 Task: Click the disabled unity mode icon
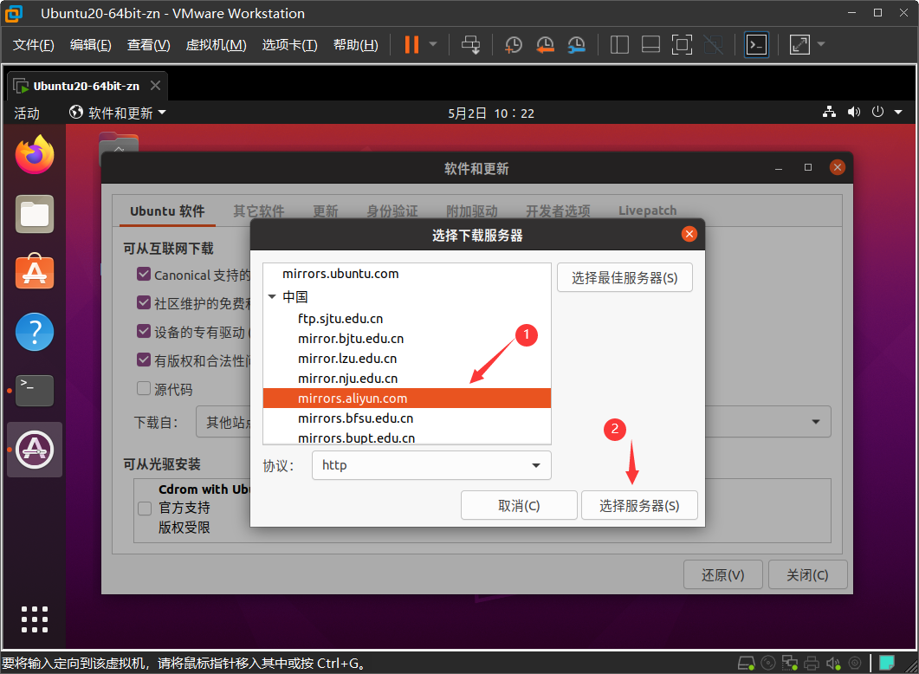[x=713, y=44]
